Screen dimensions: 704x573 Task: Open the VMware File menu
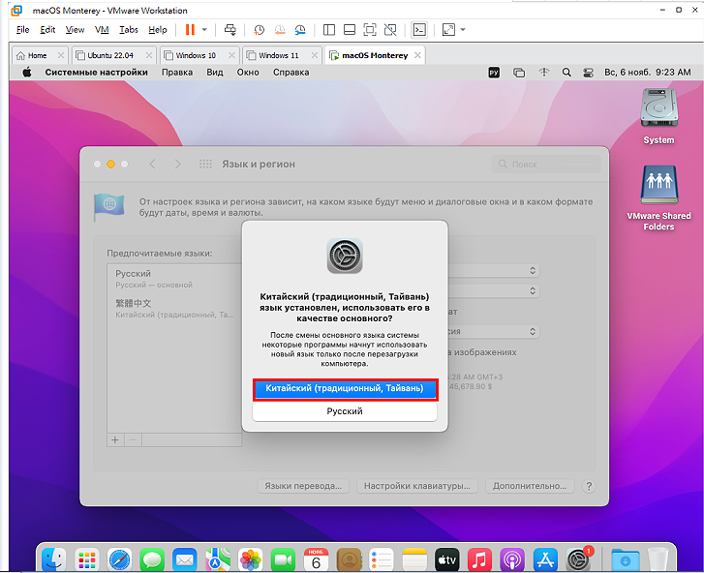[22, 30]
